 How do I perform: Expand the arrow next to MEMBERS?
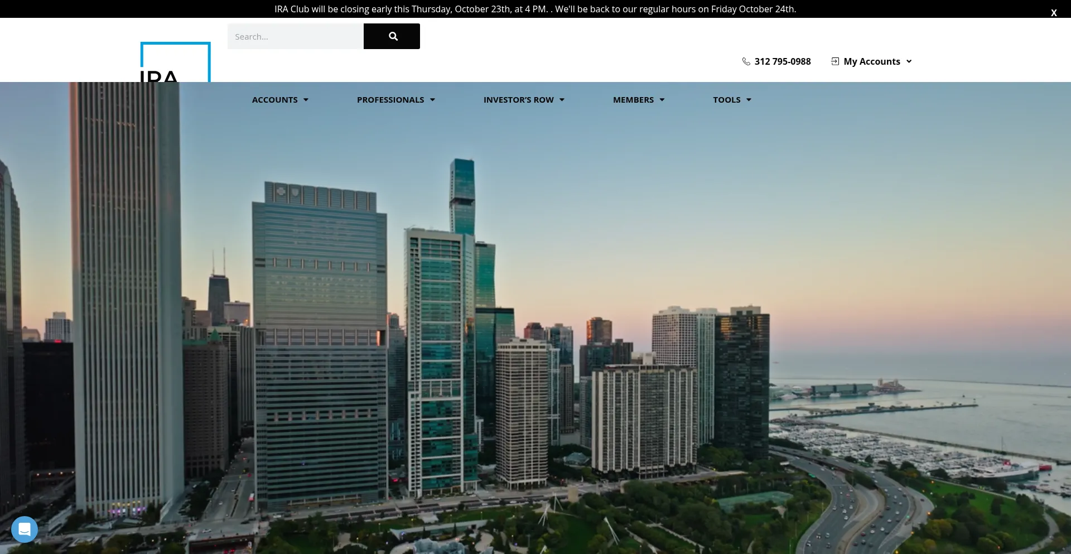[x=662, y=100]
